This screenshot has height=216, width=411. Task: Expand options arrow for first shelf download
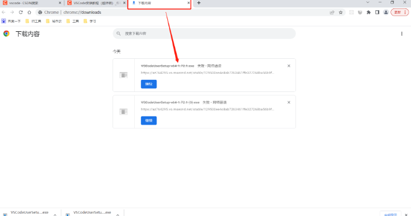coord(55,214)
